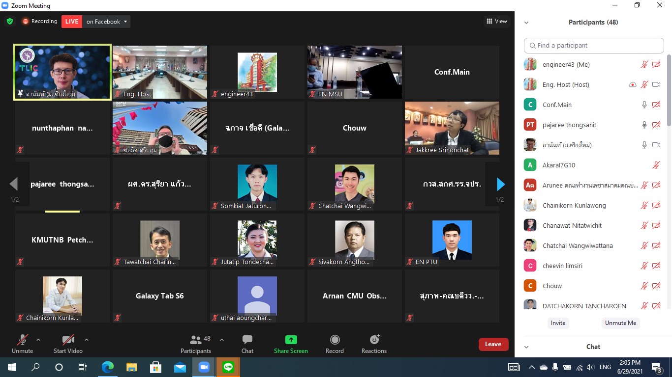
Task: Click the taskbar volume speaker icon
Action: [x=590, y=367]
